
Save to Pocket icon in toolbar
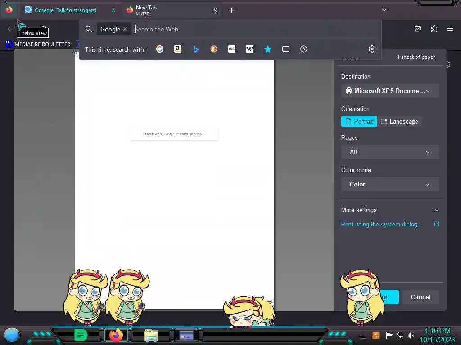coord(417,29)
